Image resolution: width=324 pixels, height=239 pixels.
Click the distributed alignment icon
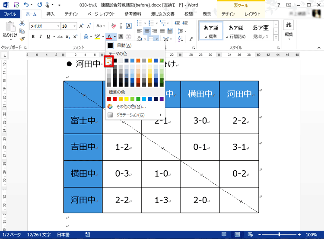point(170,31)
